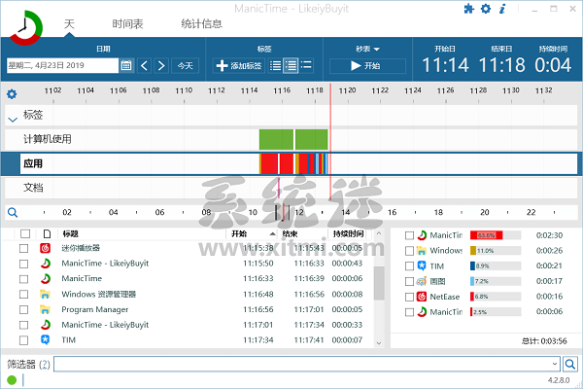
Task: Switch to the 统计信息 tab
Action: (201, 24)
